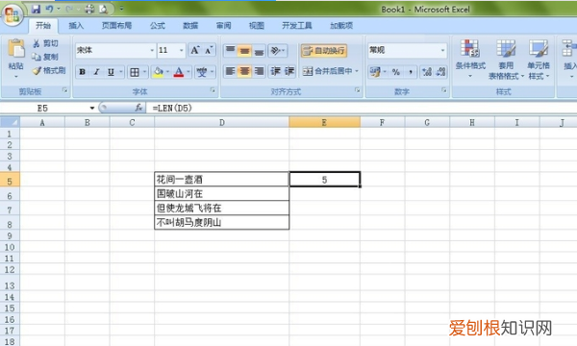Open merge and center dropdown arrow

[x=357, y=71]
